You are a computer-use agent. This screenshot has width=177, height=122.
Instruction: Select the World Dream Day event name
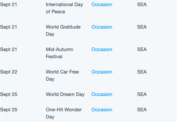click(65, 94)
